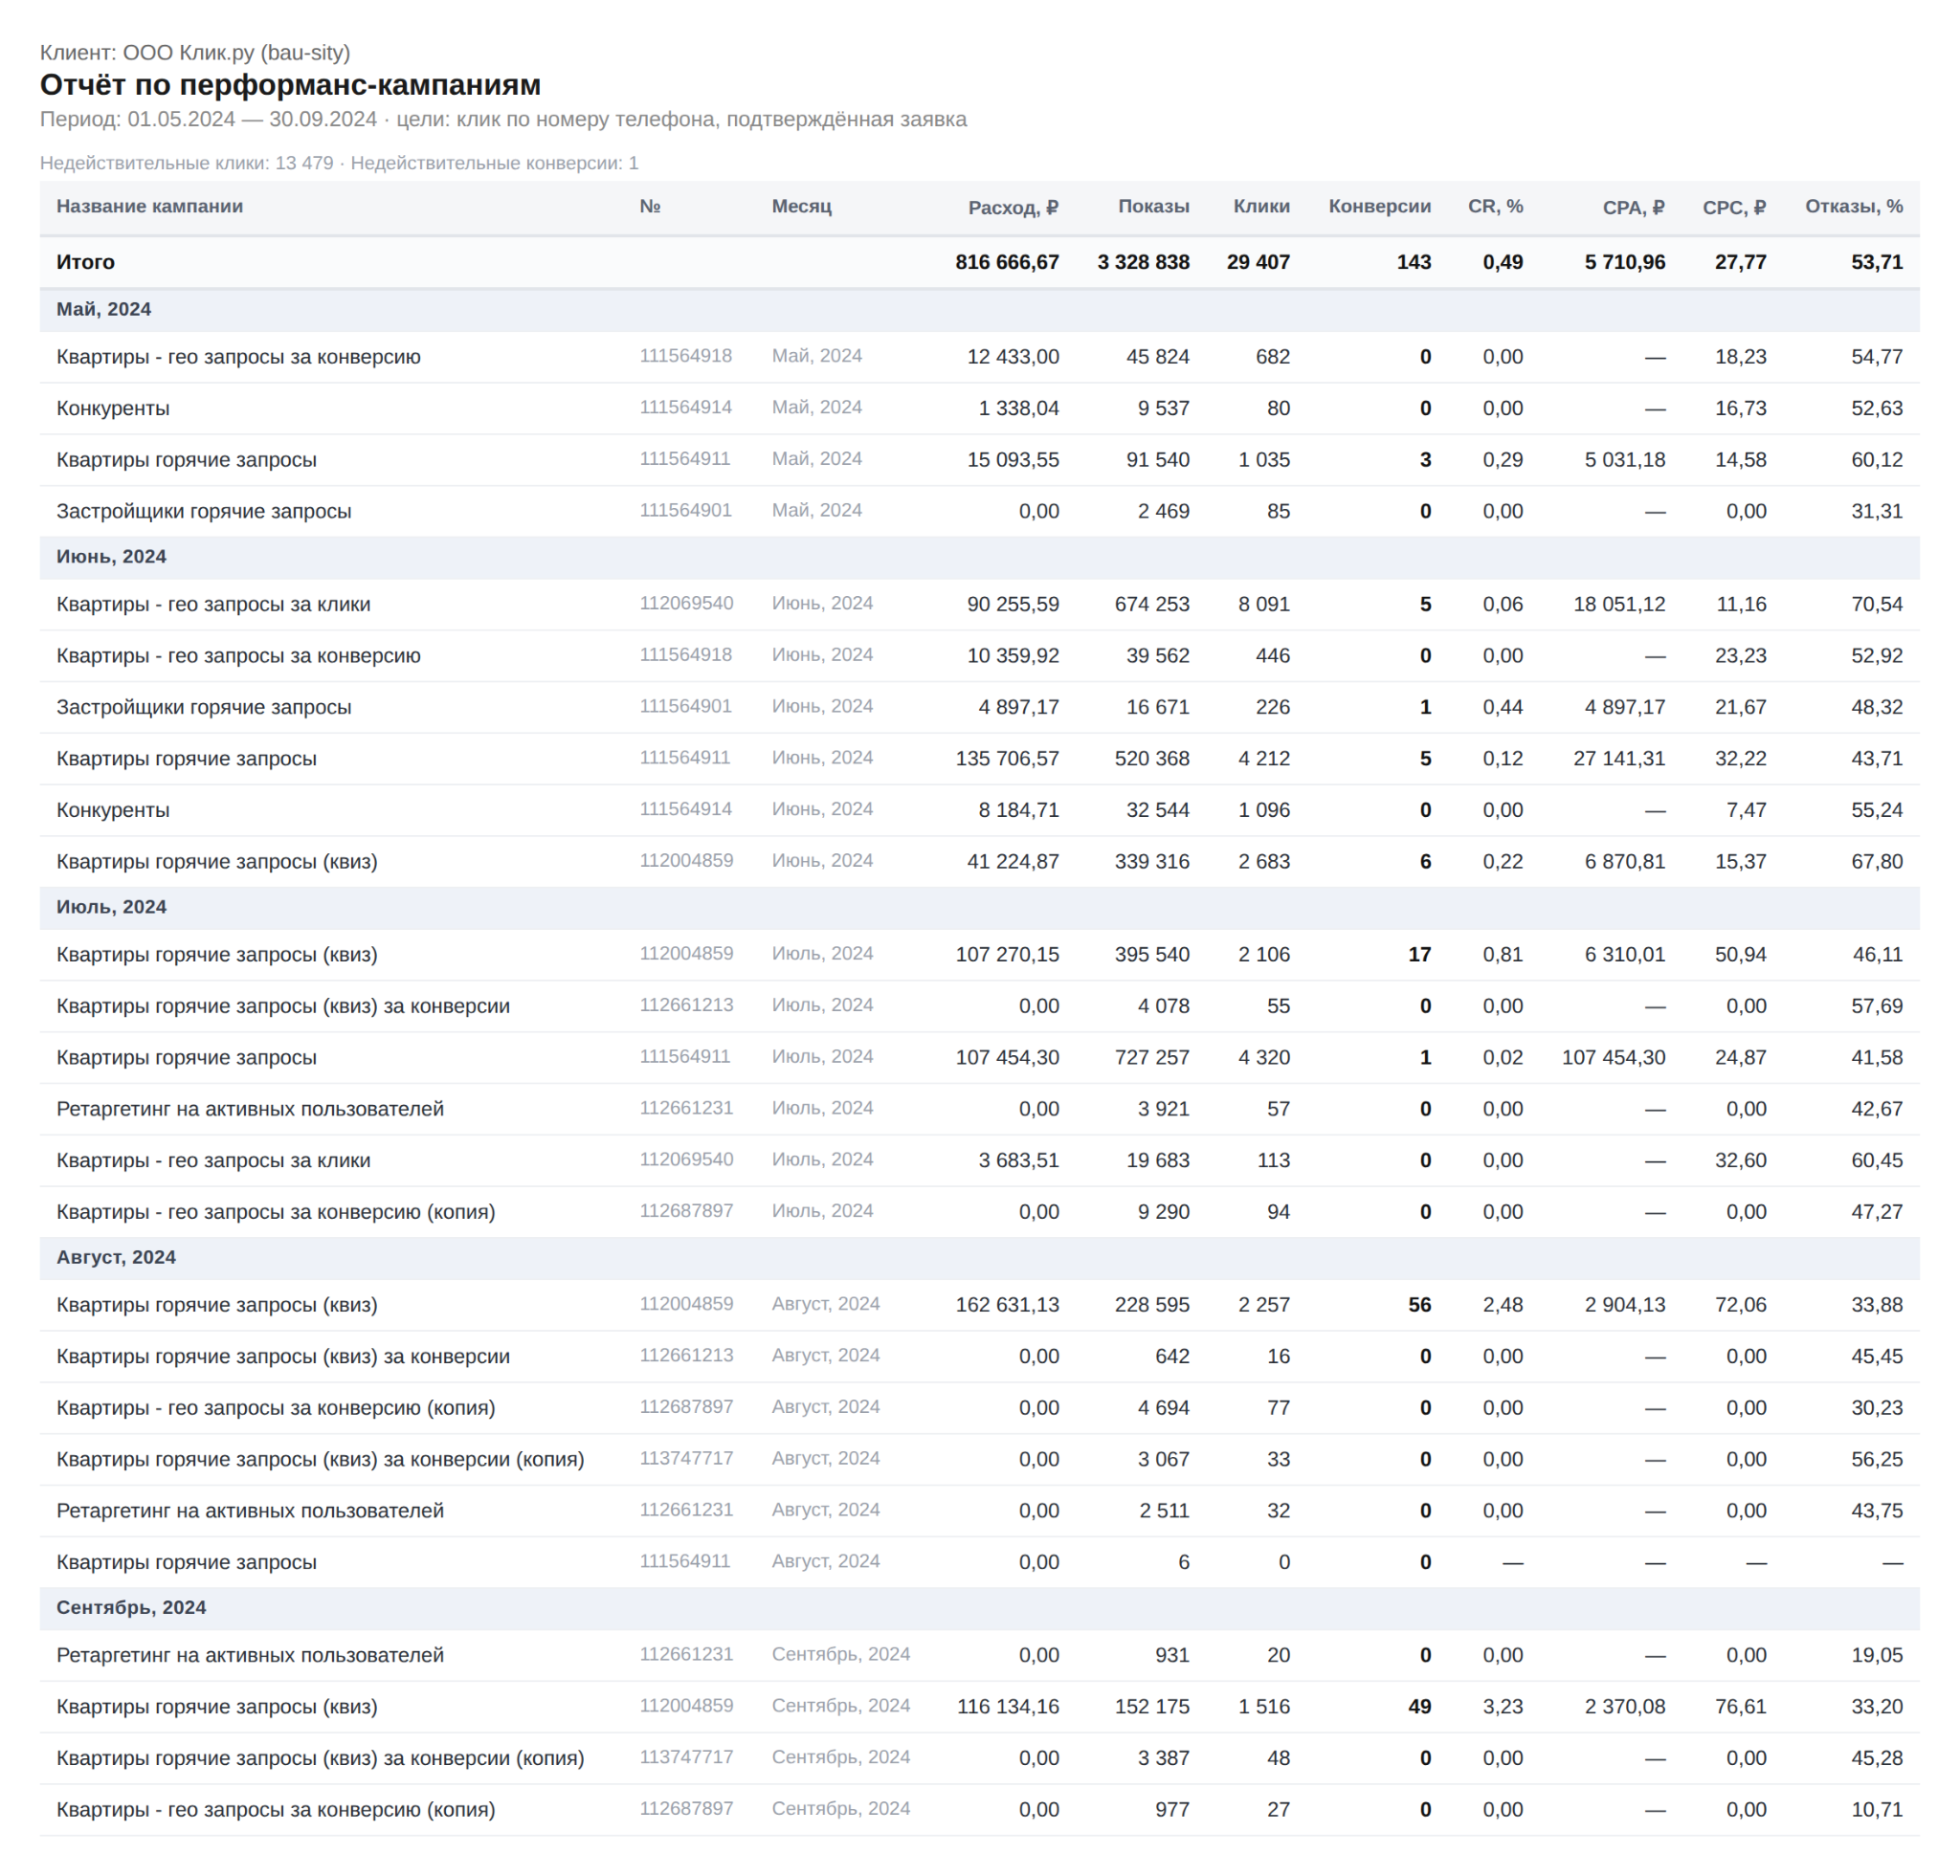
Task: Click the "Отказы, %" column header
Action: (x=1853, y=206)
